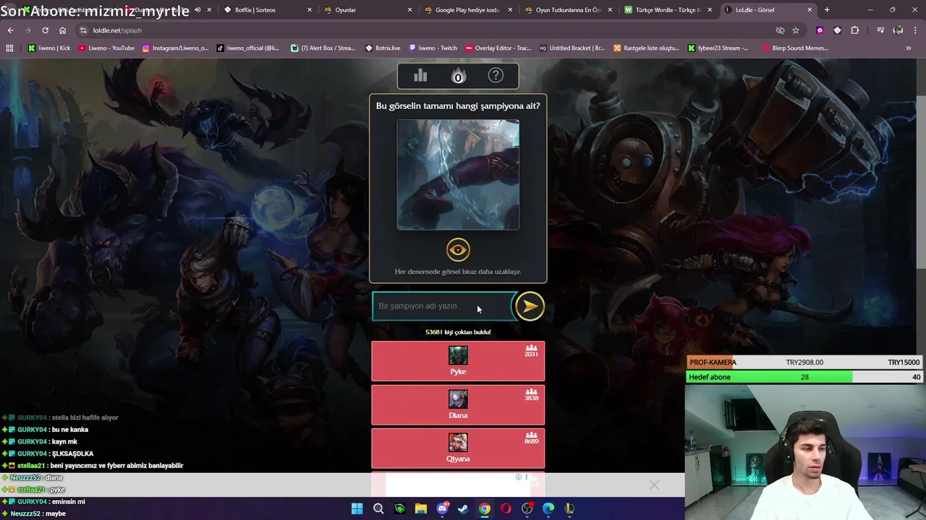
Task: Click the splash art clue image
Action: click(458, 175)
